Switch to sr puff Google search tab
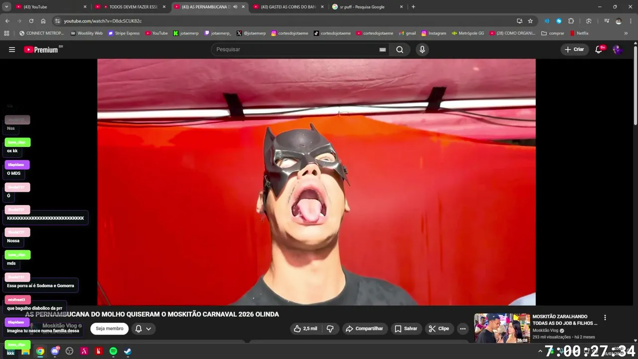The height and width of the screenshot is (359, 638). 368,7
